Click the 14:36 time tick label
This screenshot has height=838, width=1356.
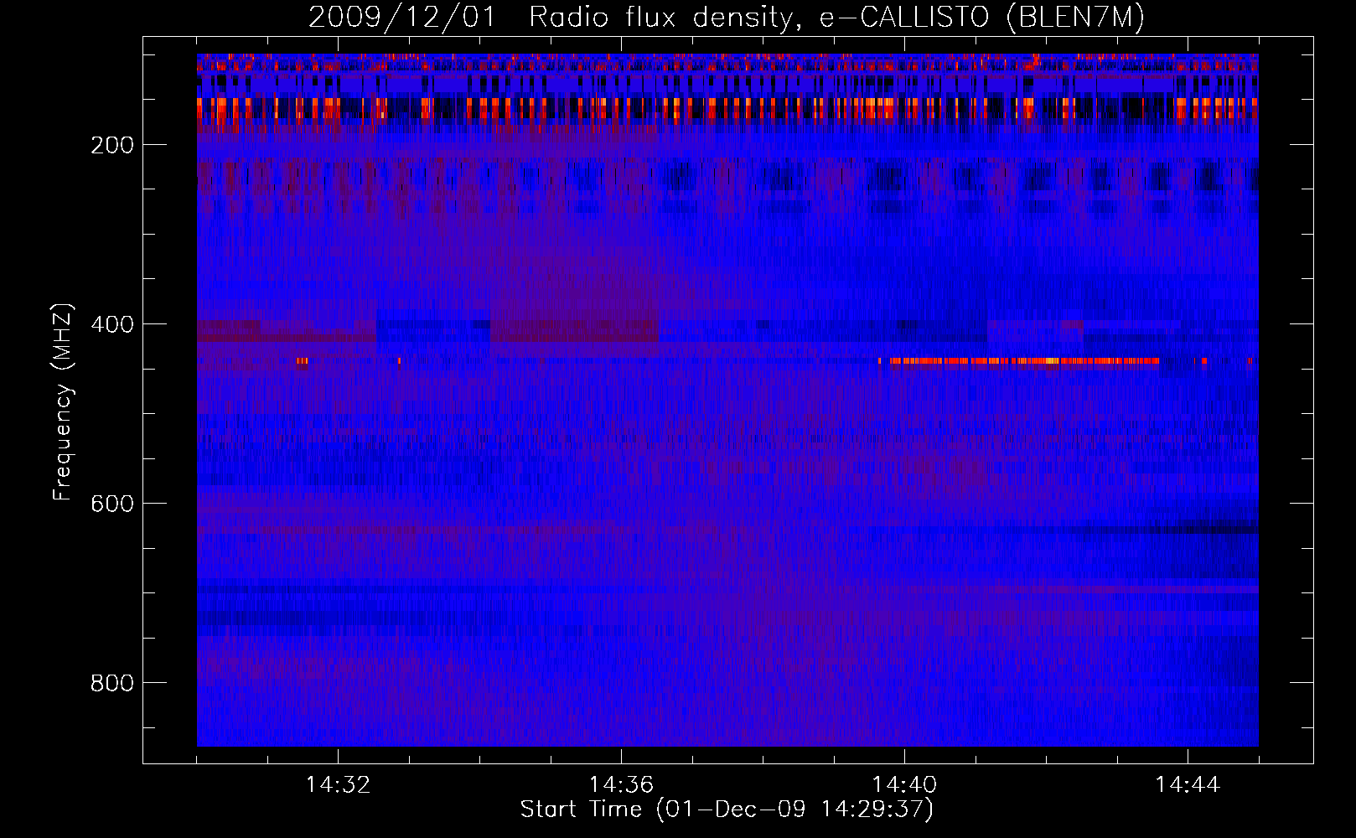coord(621,784)
